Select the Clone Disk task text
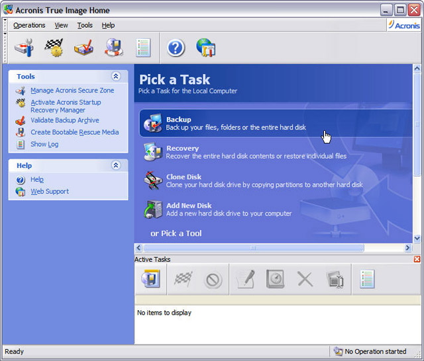This screenshot has height=361, width=424. [x=264, y=180]
